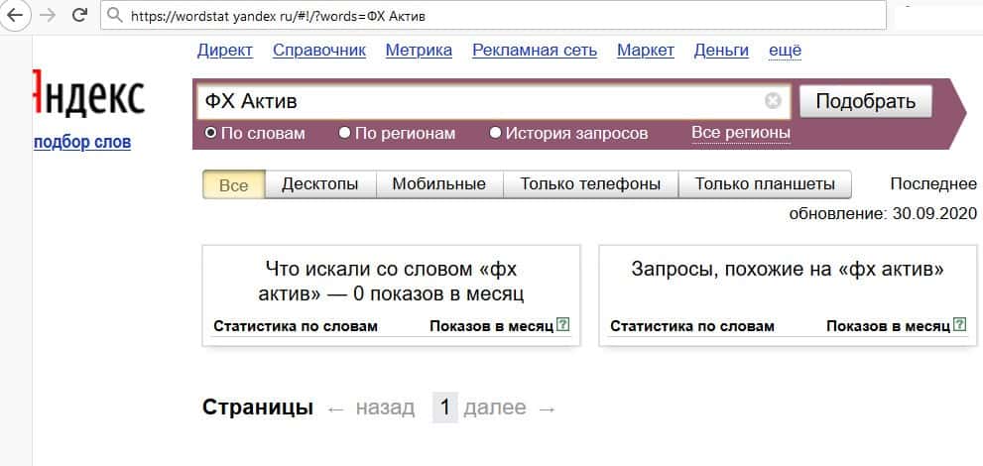Click the browser forward arrow button
Image resolution: width=983 pixels, height=466 pixels.
48,15
